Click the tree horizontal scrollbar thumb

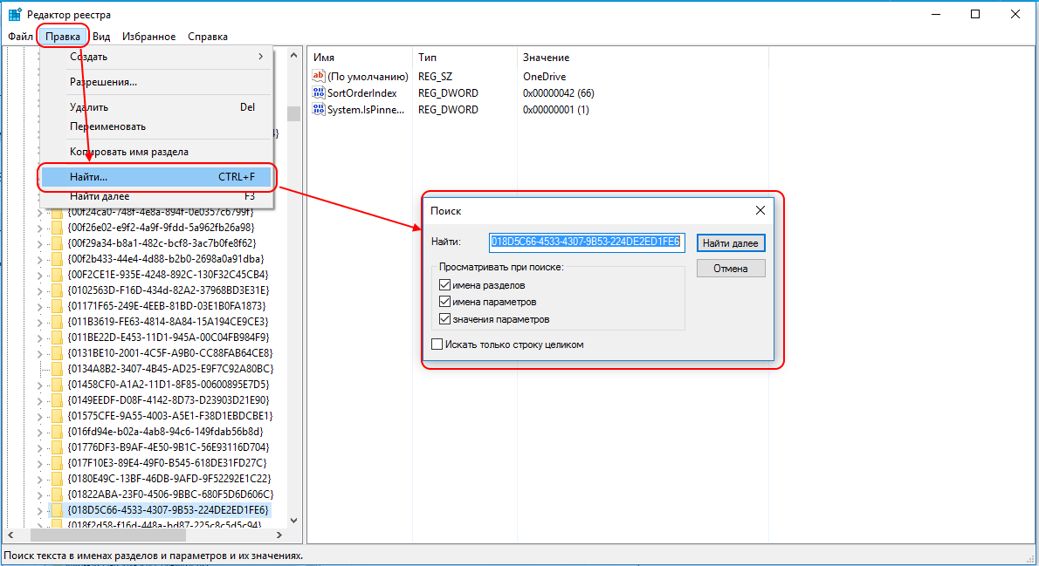108,535
